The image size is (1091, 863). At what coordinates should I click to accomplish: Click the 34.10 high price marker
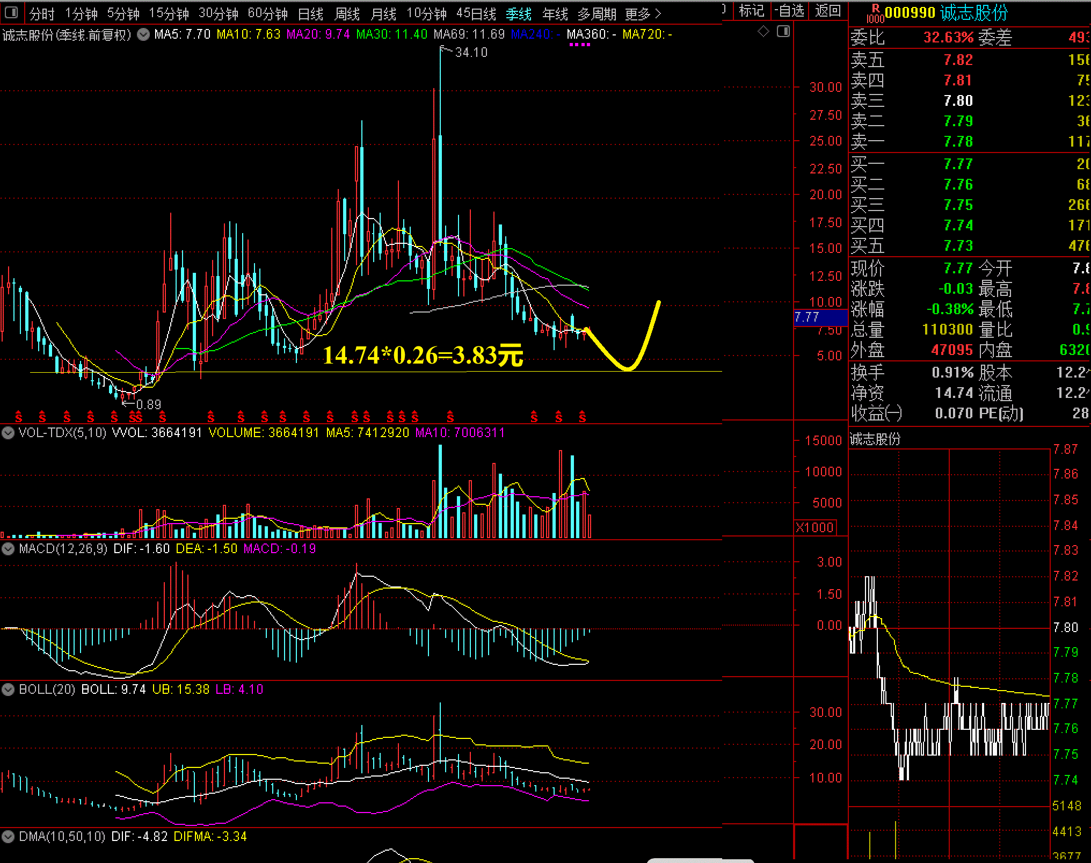[471, 53]
